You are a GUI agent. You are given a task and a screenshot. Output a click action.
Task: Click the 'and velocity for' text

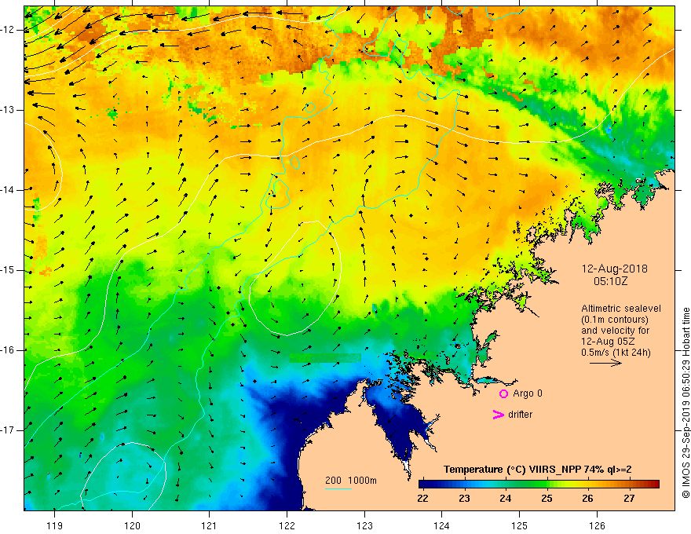click(615, 331)
